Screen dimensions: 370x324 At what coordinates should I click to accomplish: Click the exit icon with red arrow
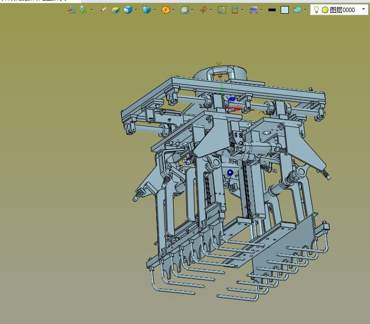(71, 10)
